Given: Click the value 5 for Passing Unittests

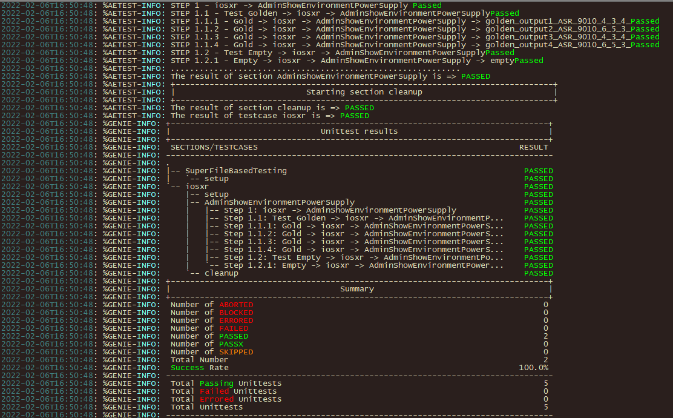Looking at the screenshot, I should click(x=545, y=383).
